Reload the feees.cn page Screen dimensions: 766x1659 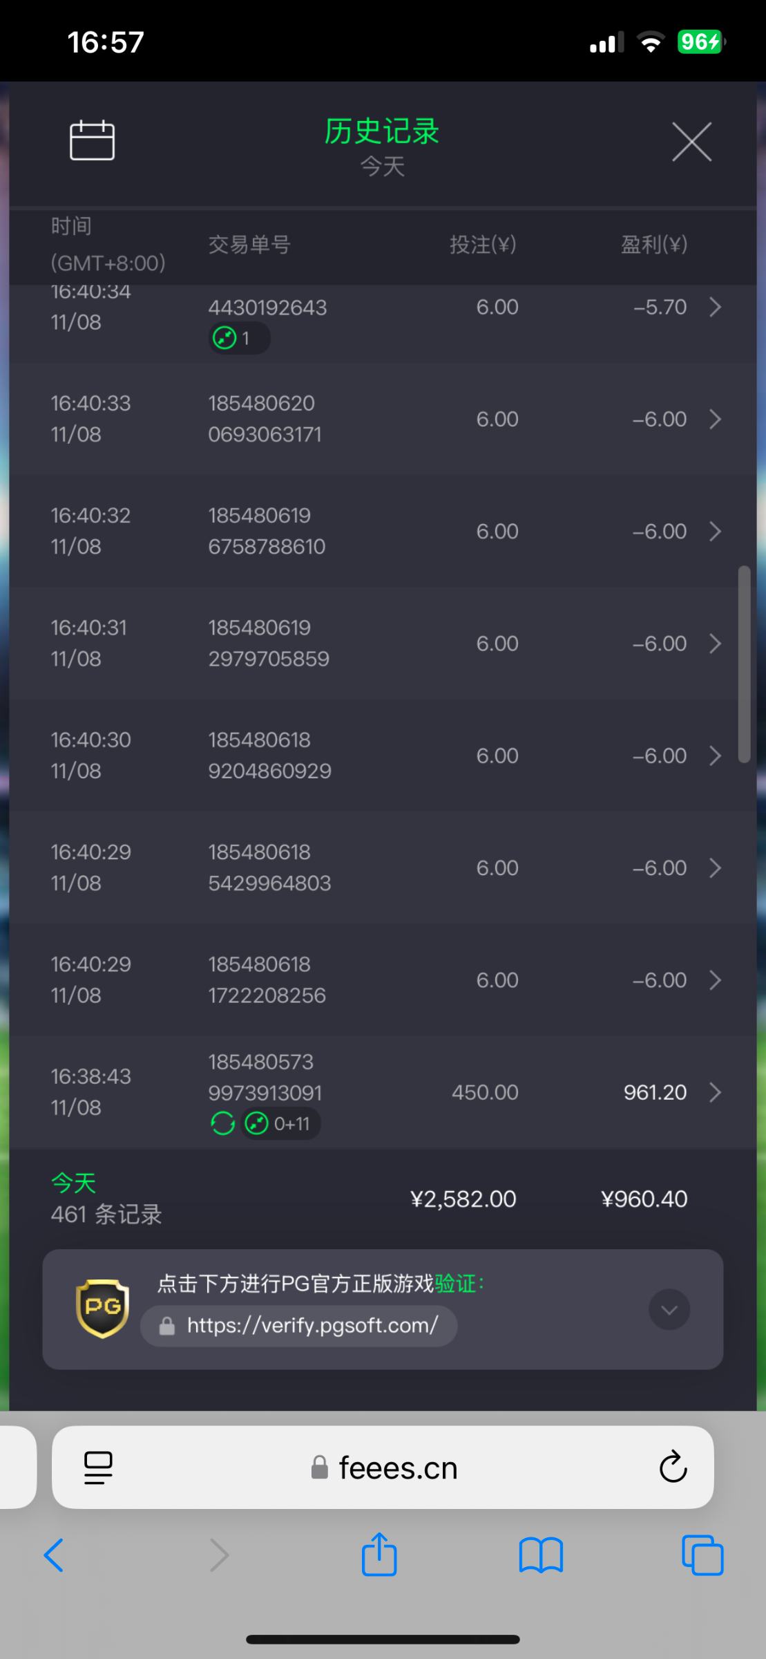[673, 1467]
